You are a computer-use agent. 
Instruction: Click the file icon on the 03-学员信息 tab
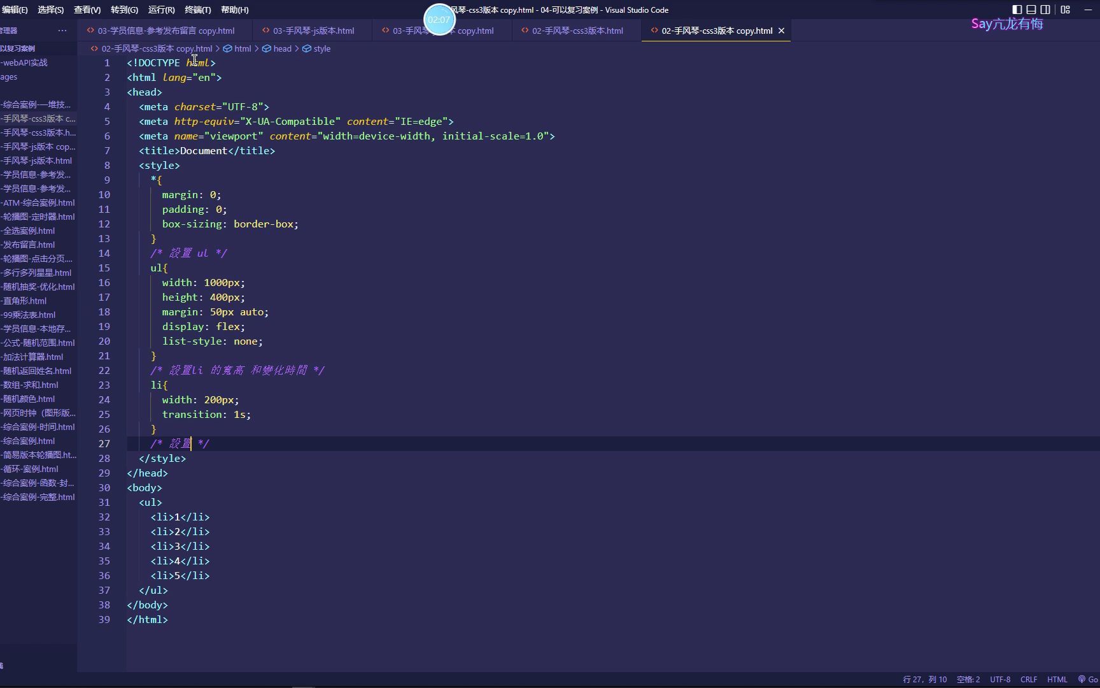pyautogui.click(x=90, y=30)
